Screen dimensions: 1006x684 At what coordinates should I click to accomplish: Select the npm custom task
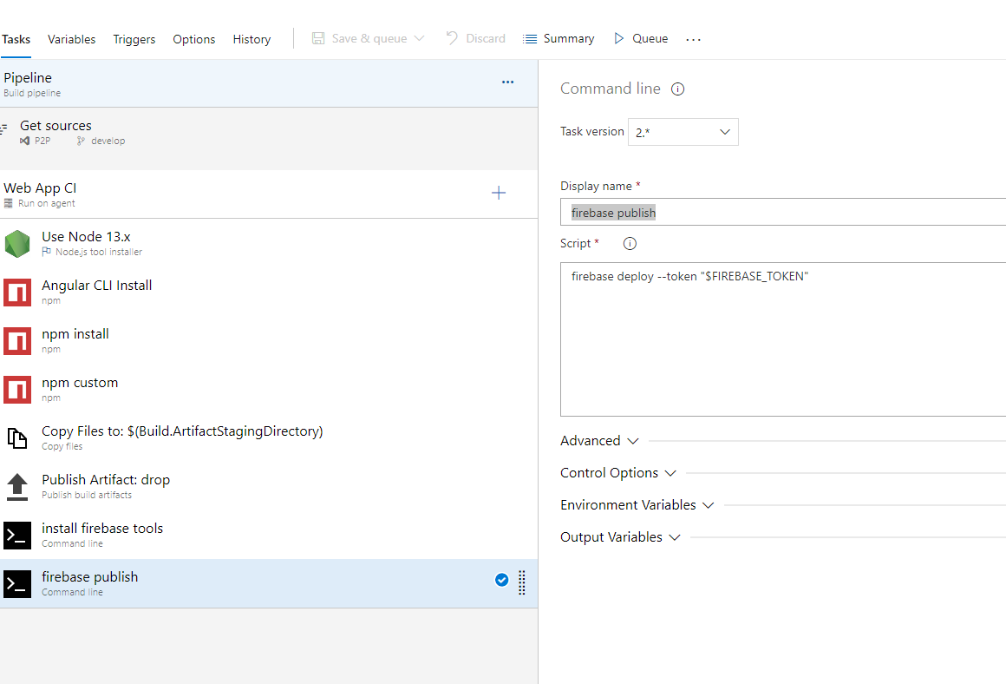pyautogui.click(x=269, y=389)
